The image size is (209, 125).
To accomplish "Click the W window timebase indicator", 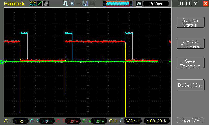I will (139, 4).
